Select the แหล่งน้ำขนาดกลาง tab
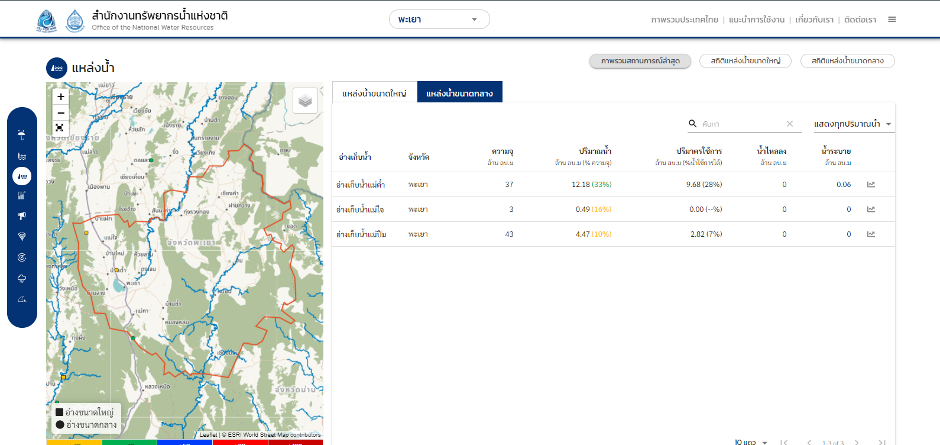Image resolution: width=940 pixels, height=445 pixels. click(x=460, y=92)
